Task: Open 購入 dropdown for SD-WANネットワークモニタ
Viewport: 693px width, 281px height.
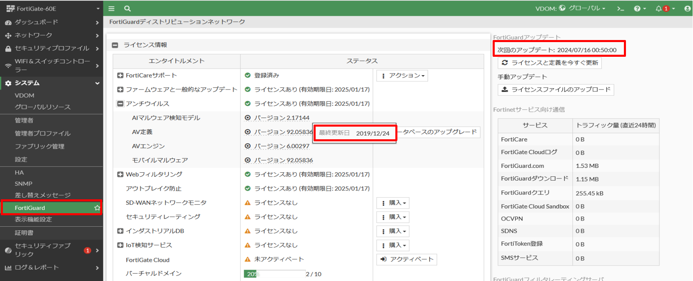Action: (x=393, y=203)
